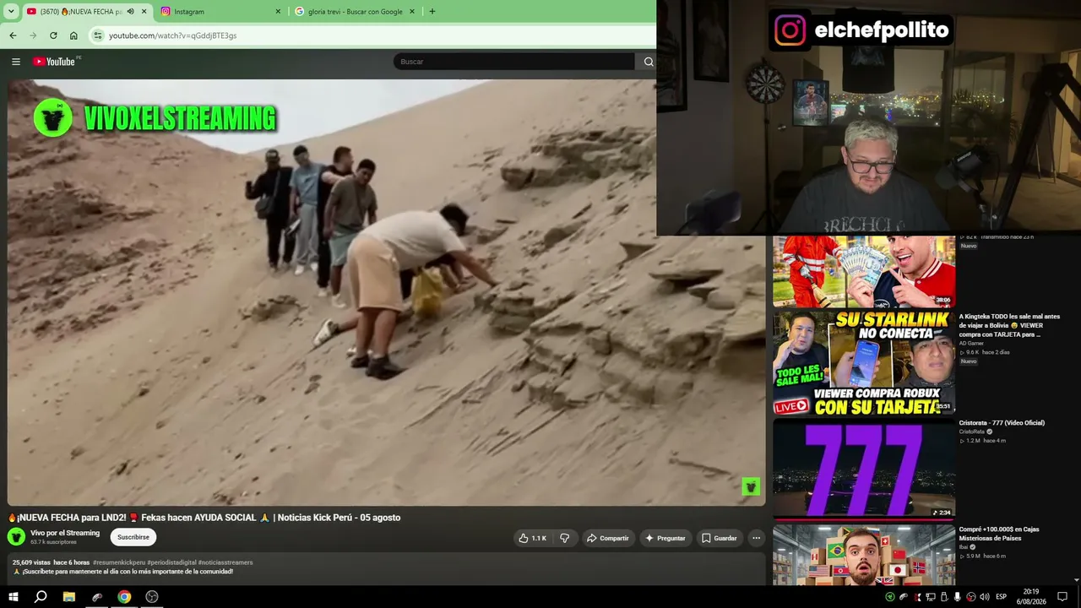The image size is (1081, 608).
Task: Open the more actions three-dot menu
Action: tap(757, 538)
